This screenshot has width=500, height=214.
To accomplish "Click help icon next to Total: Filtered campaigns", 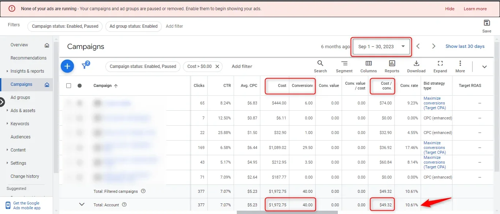I will (143, 191).
